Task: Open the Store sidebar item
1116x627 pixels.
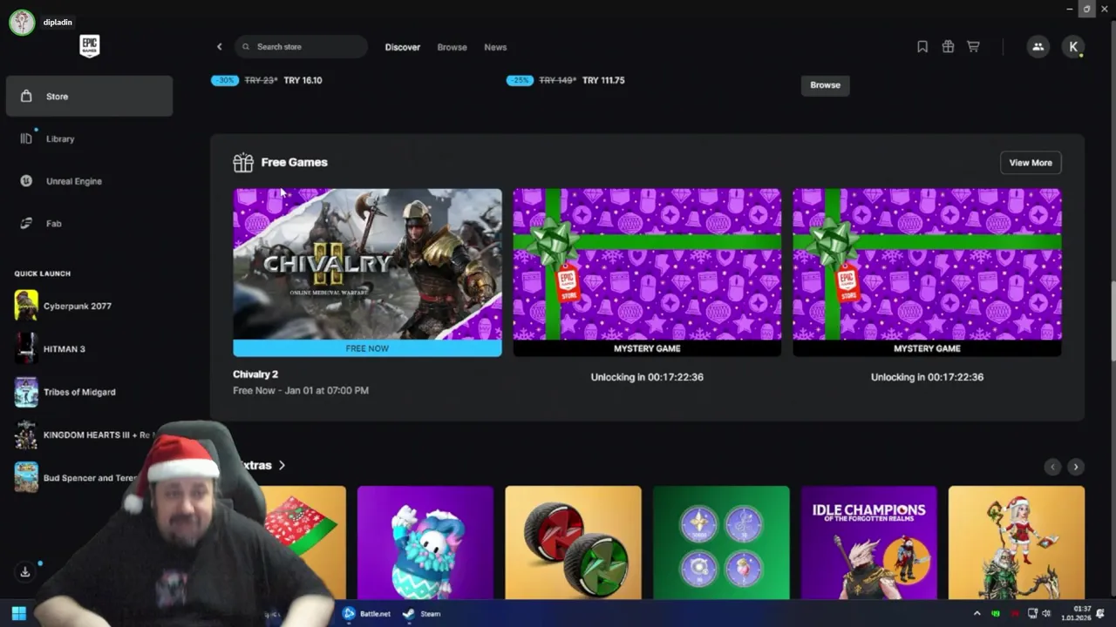Action: pyautogui.click(x=89, y=96)
